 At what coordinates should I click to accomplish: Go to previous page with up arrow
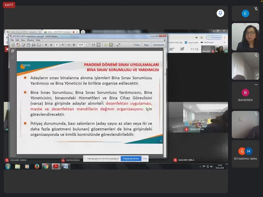[x=46, y=45]
